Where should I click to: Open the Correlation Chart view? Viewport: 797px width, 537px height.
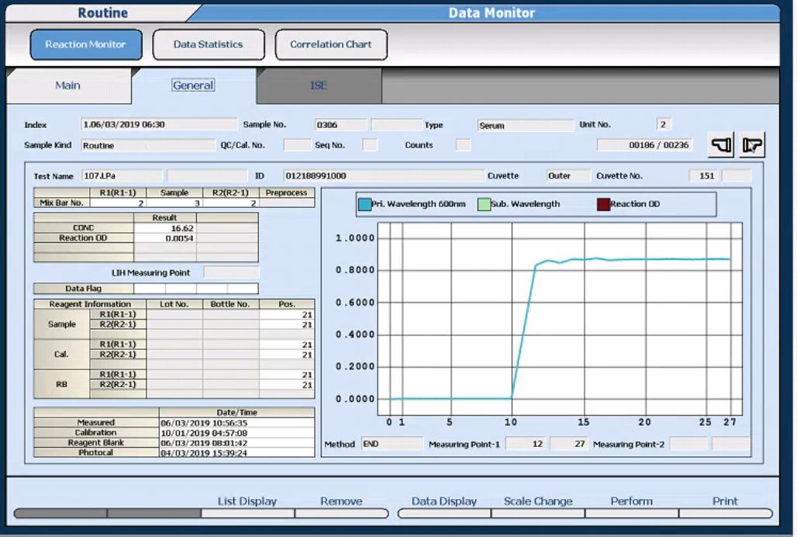pos(331,45)
